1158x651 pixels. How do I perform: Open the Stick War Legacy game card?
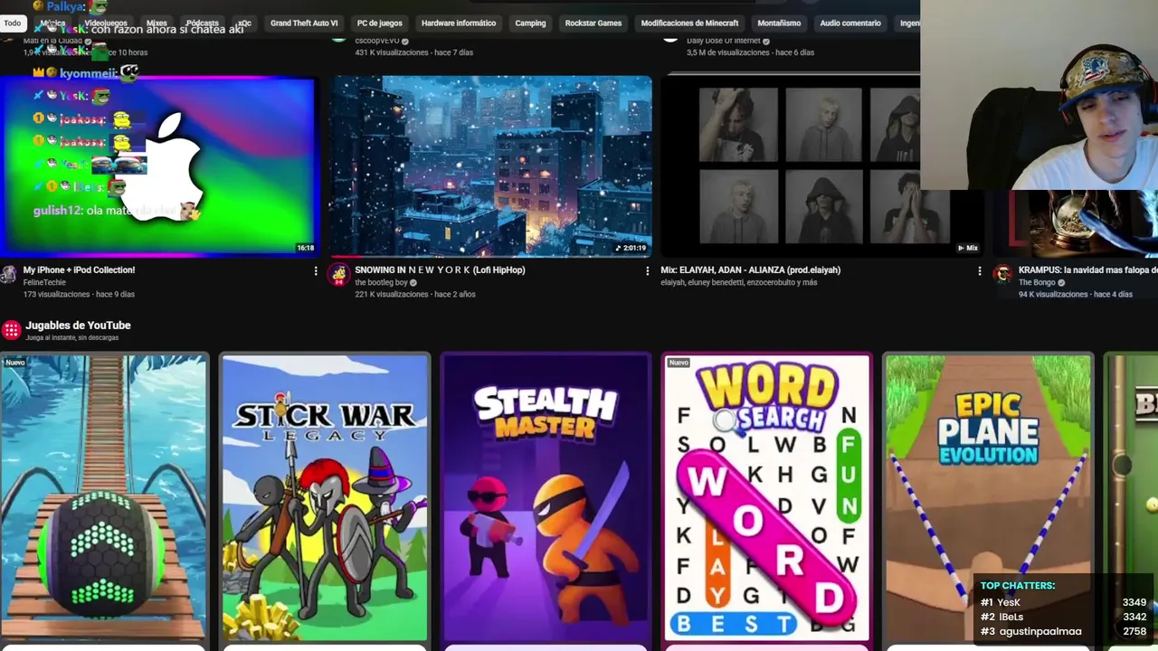click(x=325, y=497)
